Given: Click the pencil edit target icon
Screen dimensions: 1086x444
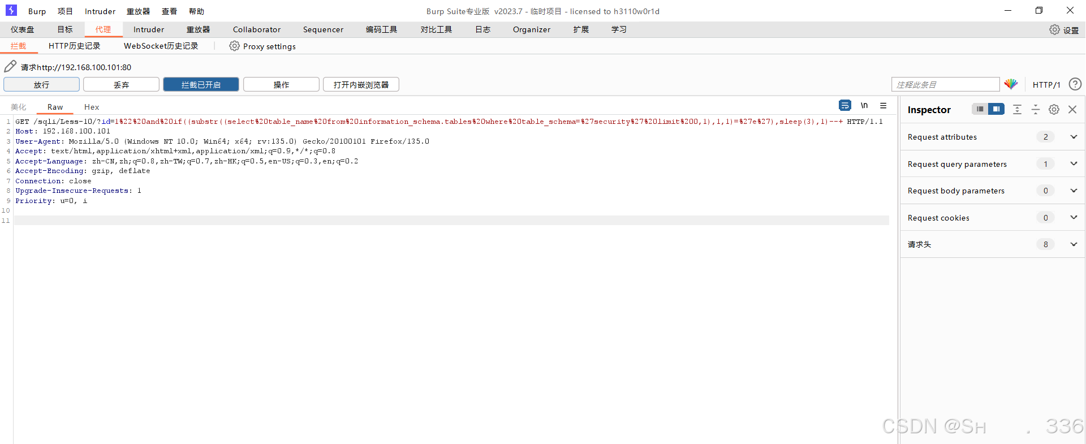Looking at the screenshot, I should point(10,66).
